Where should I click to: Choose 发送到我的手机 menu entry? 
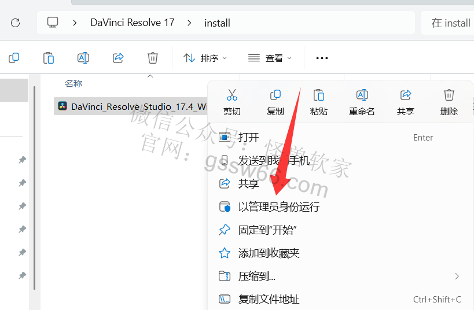340,160
